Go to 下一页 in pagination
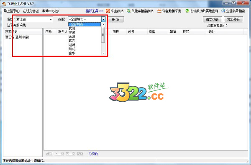Viewport: 251px width, 165px height. tap(70, 154)
